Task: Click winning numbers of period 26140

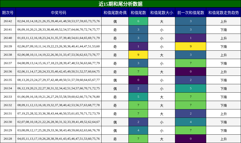Action: (x=59, y=38)
